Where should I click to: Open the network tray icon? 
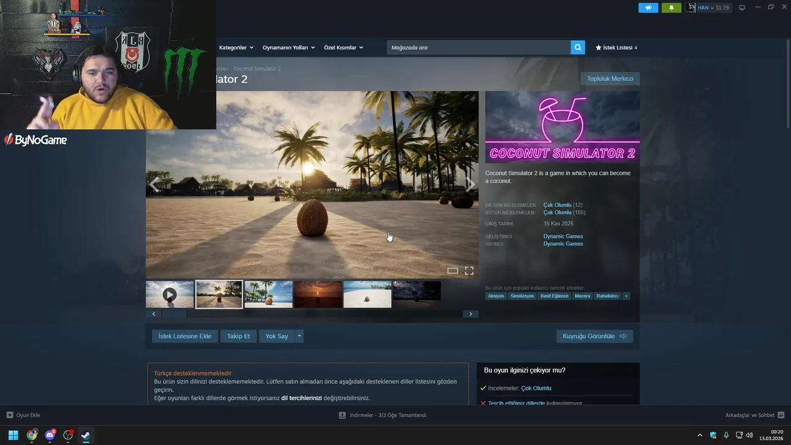[739, 435]
